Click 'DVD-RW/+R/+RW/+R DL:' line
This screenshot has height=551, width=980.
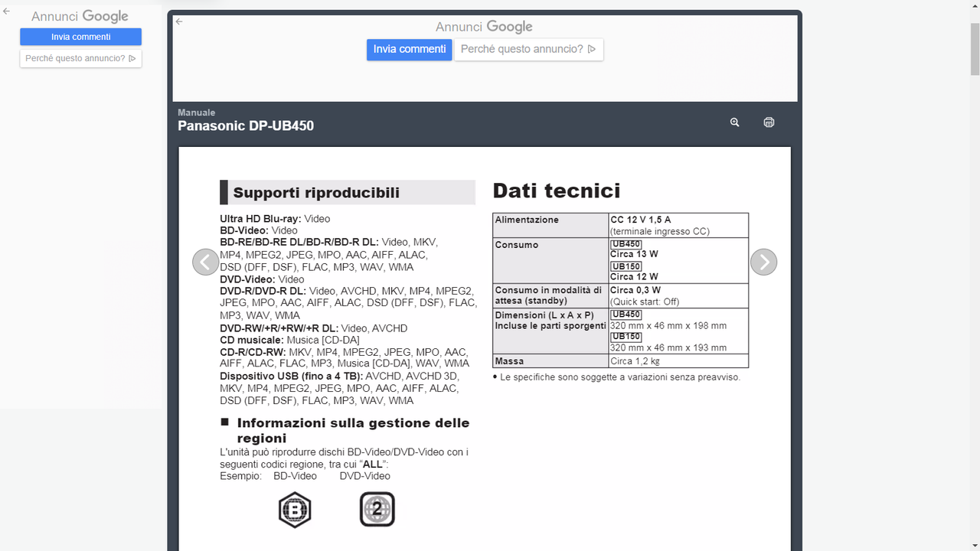(313, 328)
